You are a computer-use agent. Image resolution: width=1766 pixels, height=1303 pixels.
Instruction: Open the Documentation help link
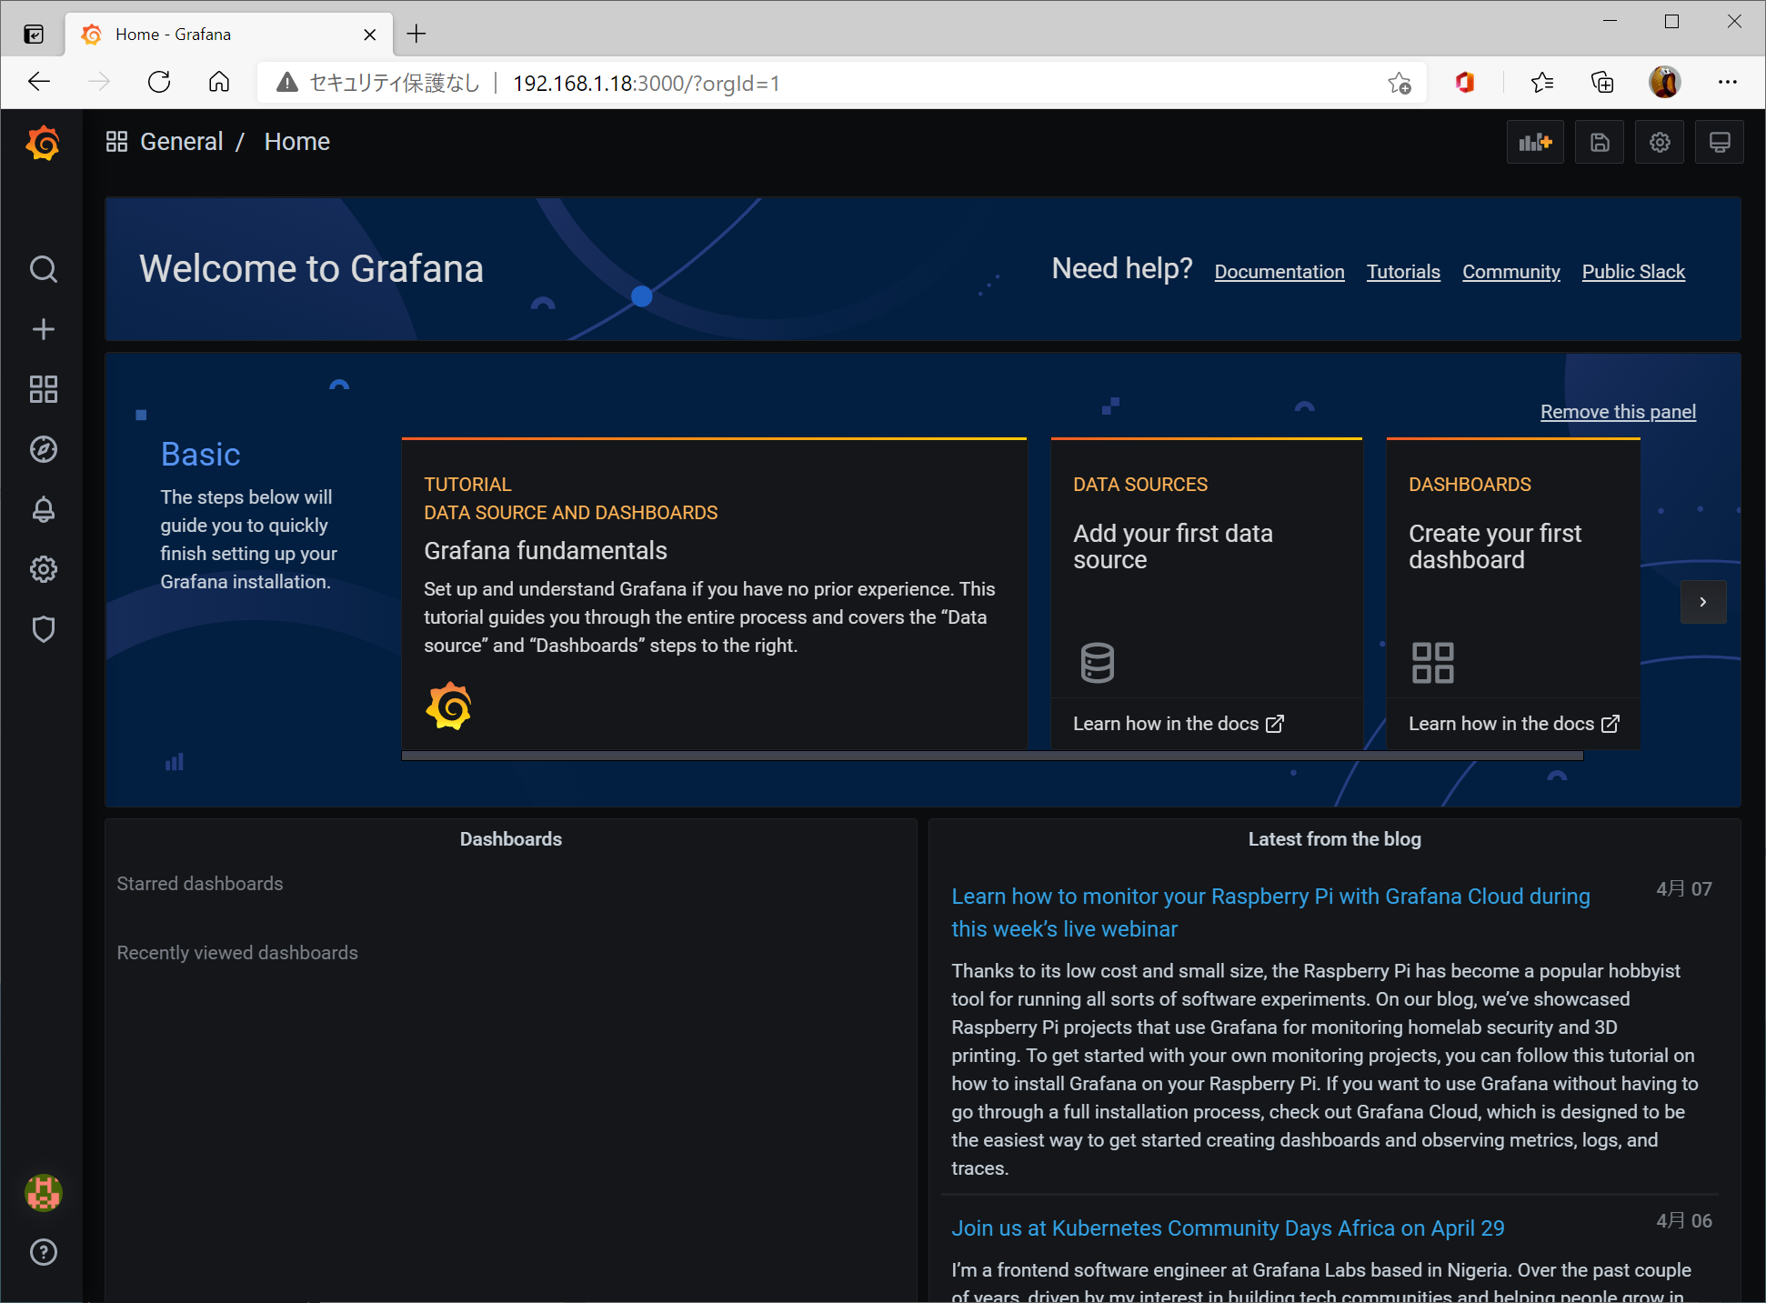pos(1279,271)
